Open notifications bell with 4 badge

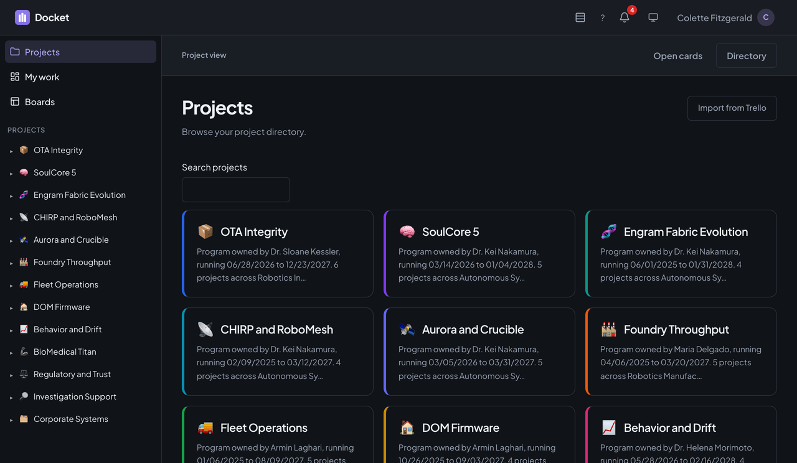(x=625, y=17)
